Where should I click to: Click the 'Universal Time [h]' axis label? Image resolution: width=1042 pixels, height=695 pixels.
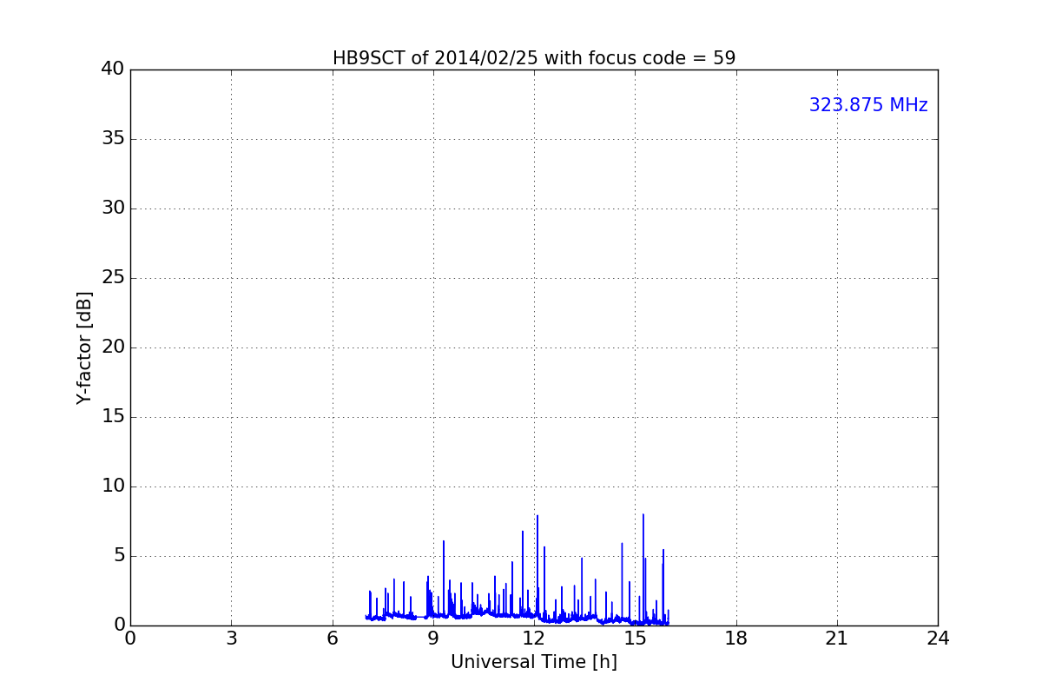pos(534,662)
